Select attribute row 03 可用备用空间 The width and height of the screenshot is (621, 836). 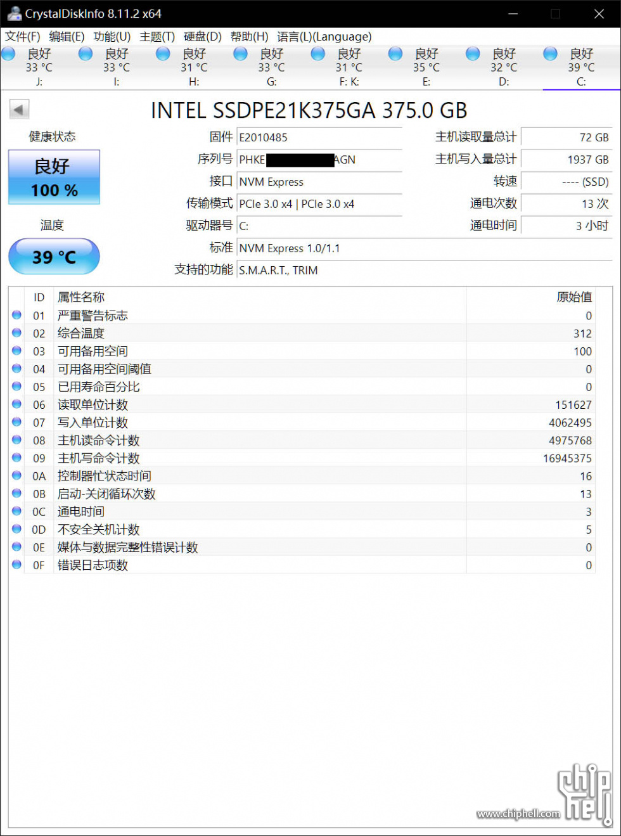click(302, 351)
